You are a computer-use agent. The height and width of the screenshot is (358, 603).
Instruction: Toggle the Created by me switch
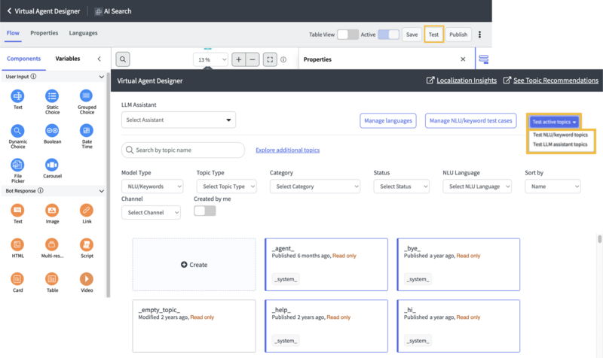[205, 211]
